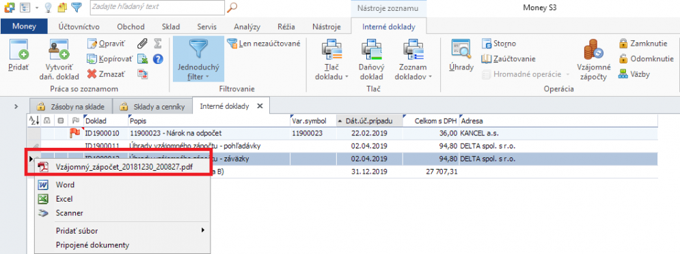Click Zmazať red cross to delete
Screen dimensions: 680x254
pyautogui.click(x=106, y=74)
